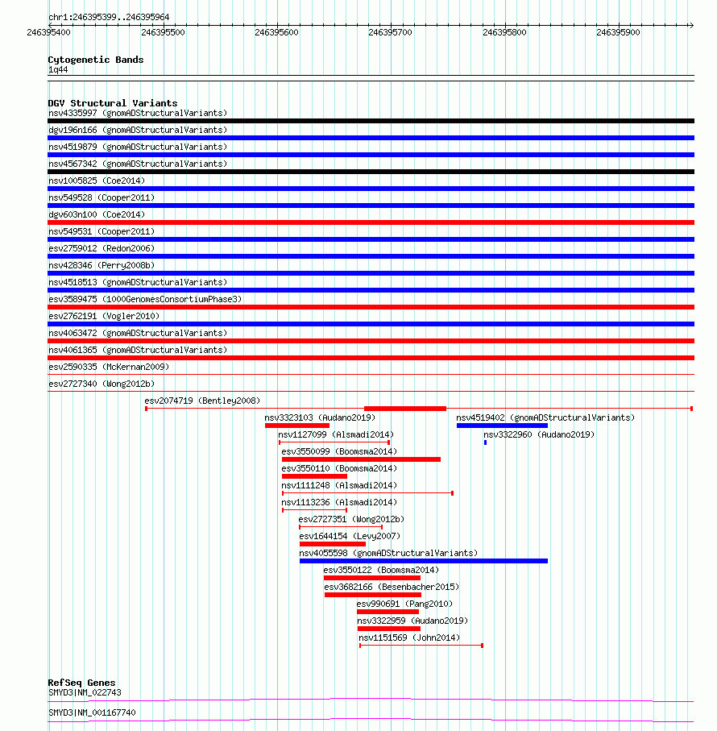Select the nsv1005825 (Coe2014) label
The image size is (717, 731).
tap(97, 181)
